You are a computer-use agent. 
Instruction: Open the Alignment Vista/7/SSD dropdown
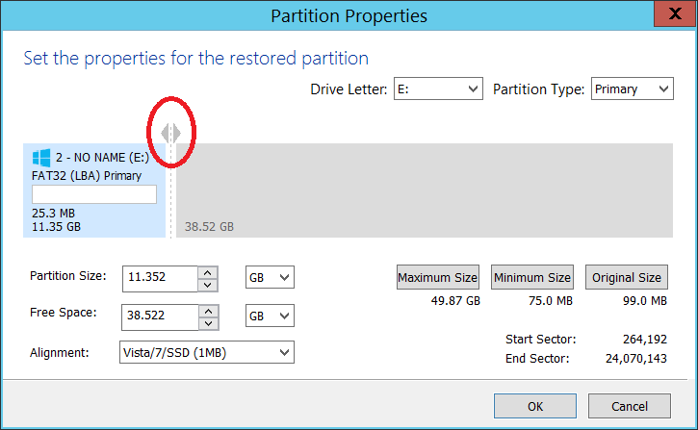pyautogui.click(x=207, y=352)
